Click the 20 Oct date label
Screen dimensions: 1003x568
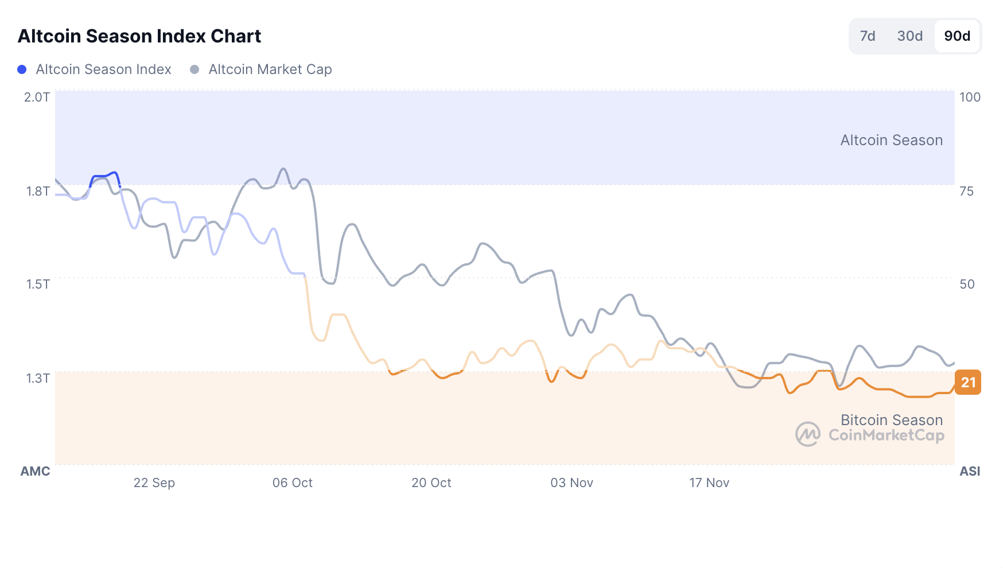click(431, 483)
